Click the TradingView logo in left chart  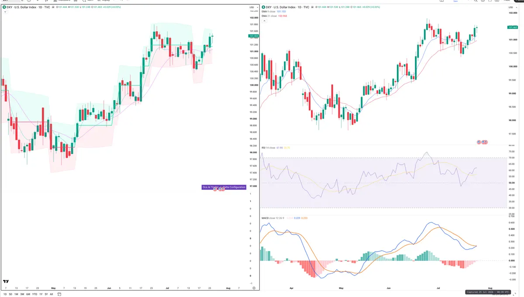pyautogui.click(x=6, y=282)
